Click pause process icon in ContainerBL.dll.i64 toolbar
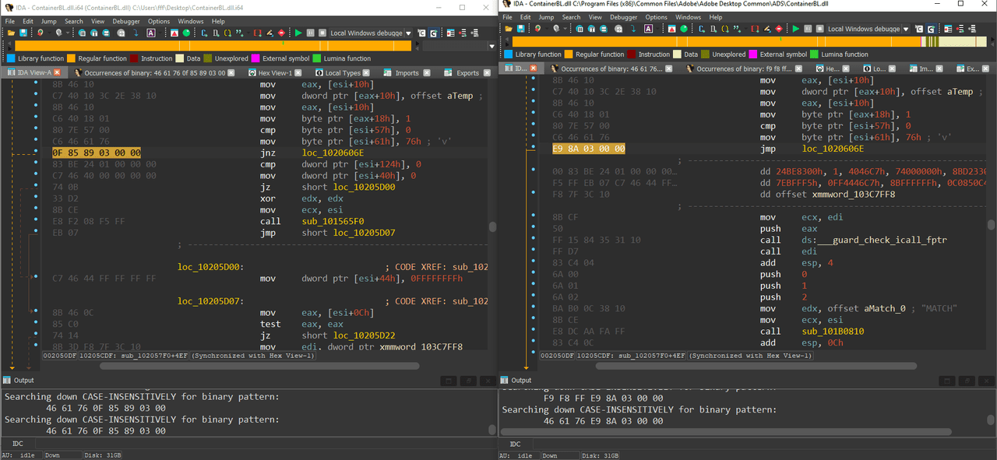Viewport: 997px width, 460px height. click(x=311, y=33)
